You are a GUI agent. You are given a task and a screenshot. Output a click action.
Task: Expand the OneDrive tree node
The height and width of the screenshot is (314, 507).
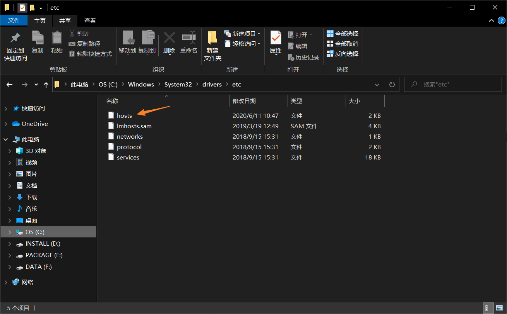(6, 124)
